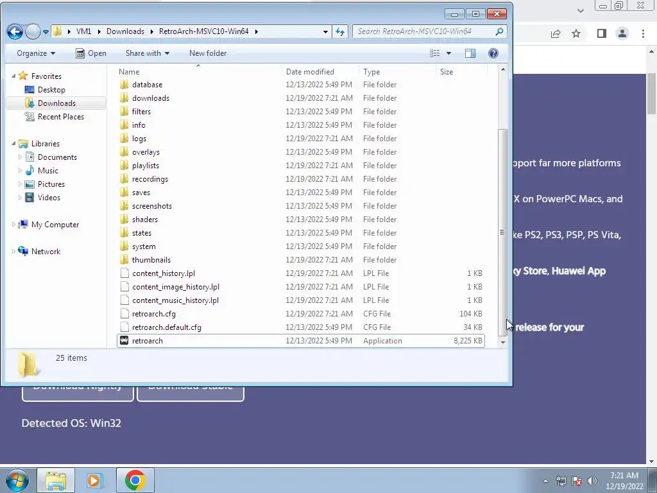Click Chrome share page icon

[x=556, y=34]
